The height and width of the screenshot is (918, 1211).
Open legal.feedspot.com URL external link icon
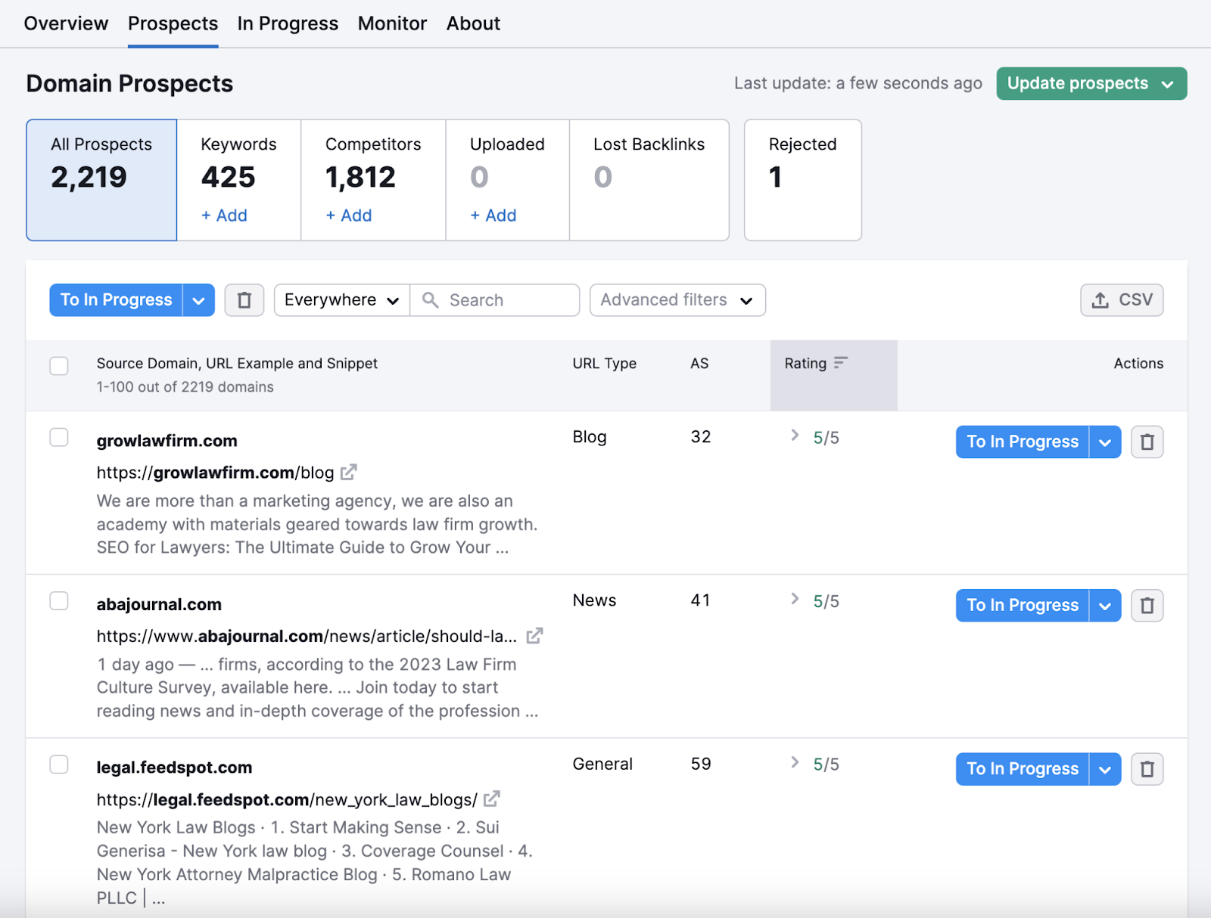[492, 799]
